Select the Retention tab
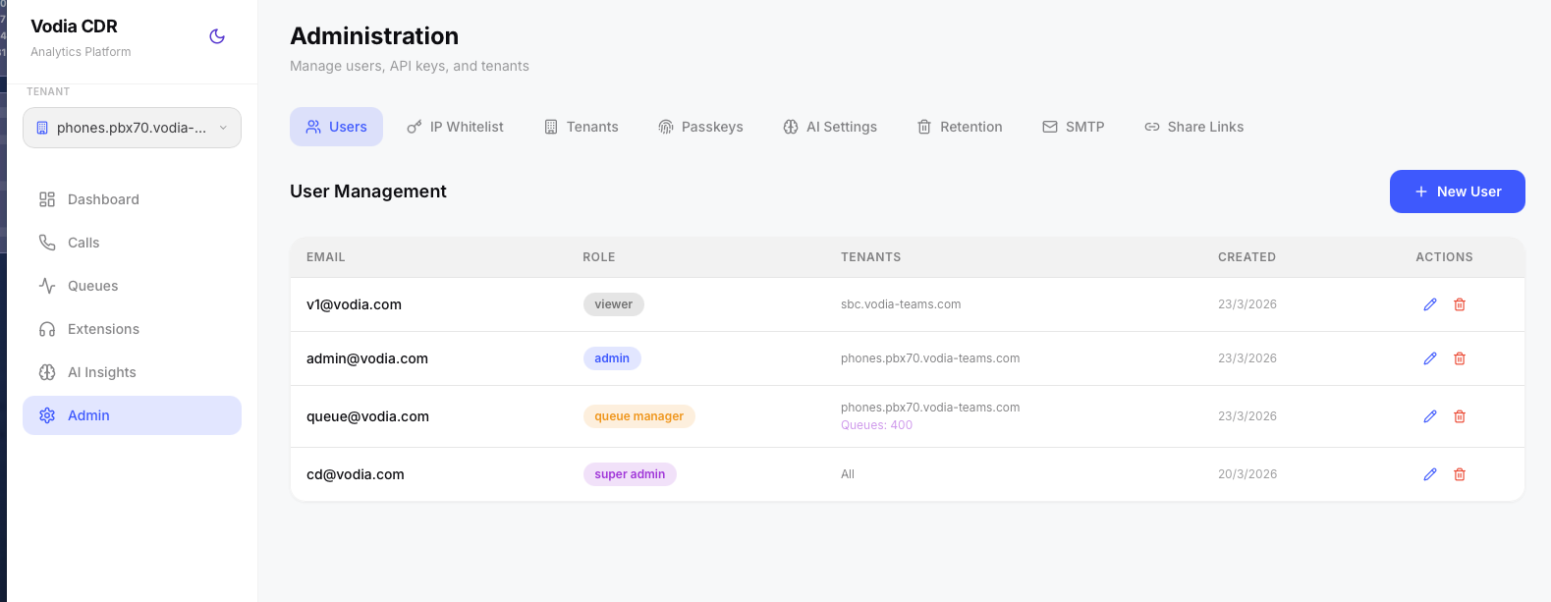Viewport: 1551px width, 602px height. click(960, 127)
